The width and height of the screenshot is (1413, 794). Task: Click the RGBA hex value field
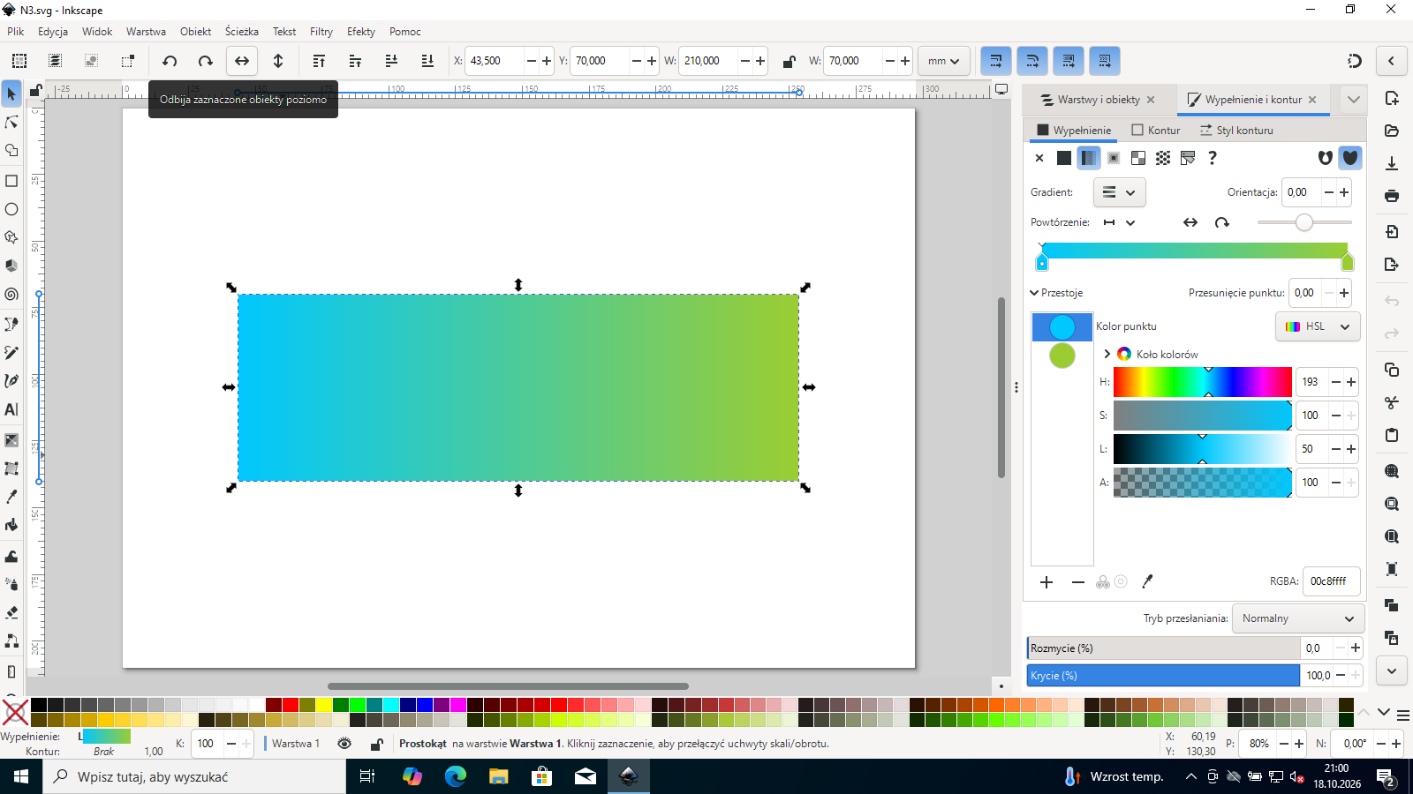click(1331, 581)
